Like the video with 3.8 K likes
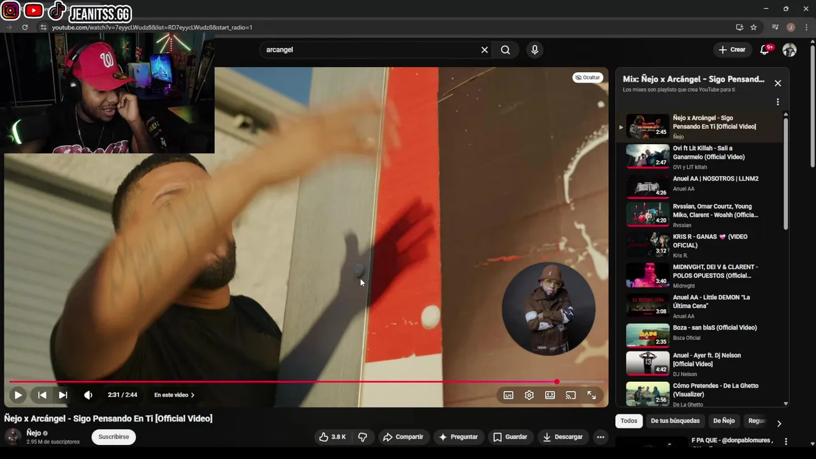This screenshot has width=816, height=459. click(332, 437)
